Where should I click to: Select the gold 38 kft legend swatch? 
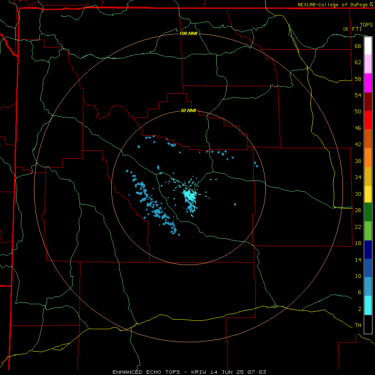point(368,176)
